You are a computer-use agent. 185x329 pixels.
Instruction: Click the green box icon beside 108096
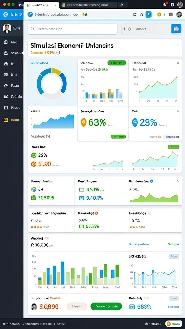pos(34,198)
